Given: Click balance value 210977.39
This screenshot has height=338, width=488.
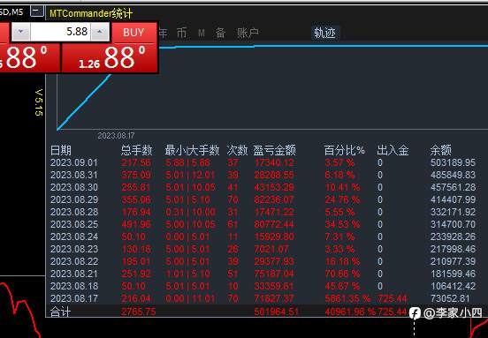Looking at the screenshot, I should pos(454,261).
